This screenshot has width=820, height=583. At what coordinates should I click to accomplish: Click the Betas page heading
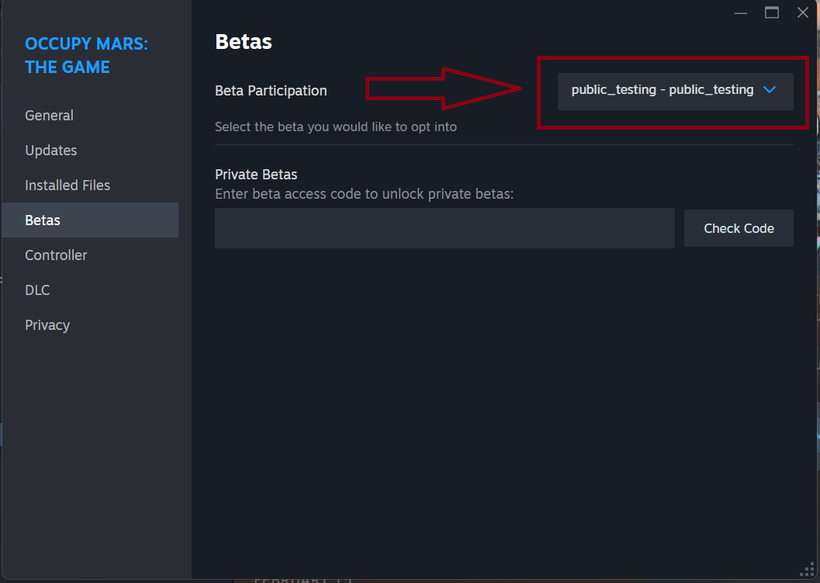tap(244, 42)
